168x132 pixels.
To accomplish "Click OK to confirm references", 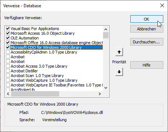I will pyautogui.click(x=147, y=19).
